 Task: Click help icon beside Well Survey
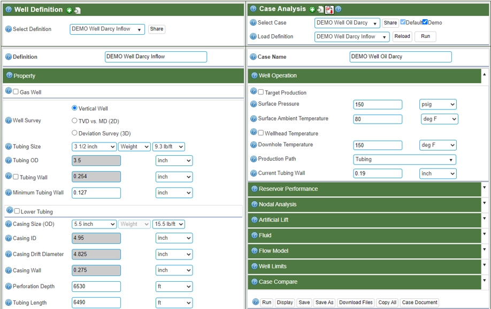coord(9,120)
